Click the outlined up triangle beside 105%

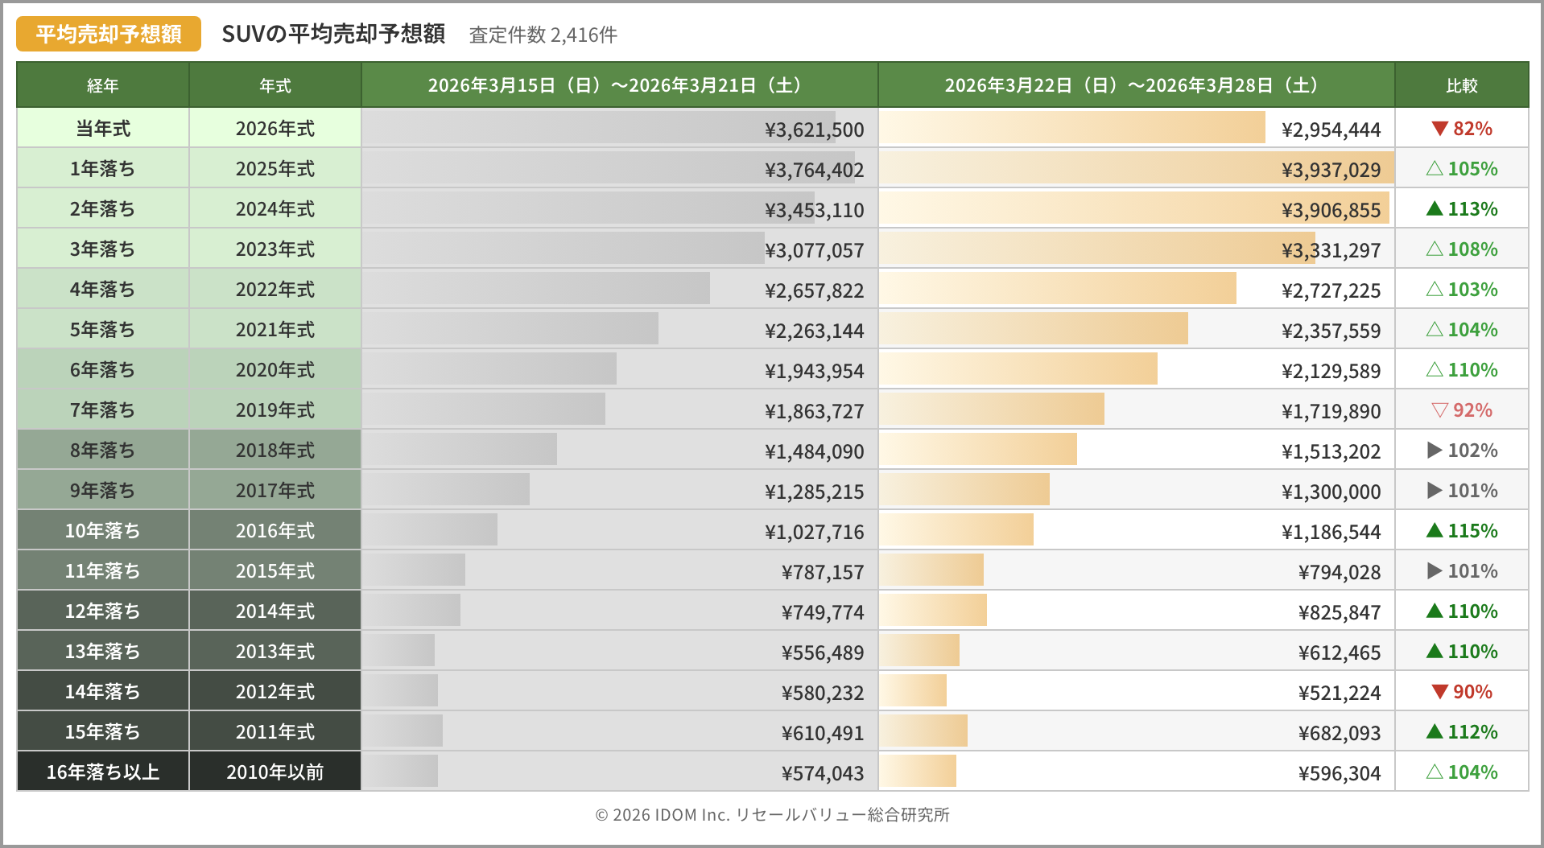click(1434, 169)
